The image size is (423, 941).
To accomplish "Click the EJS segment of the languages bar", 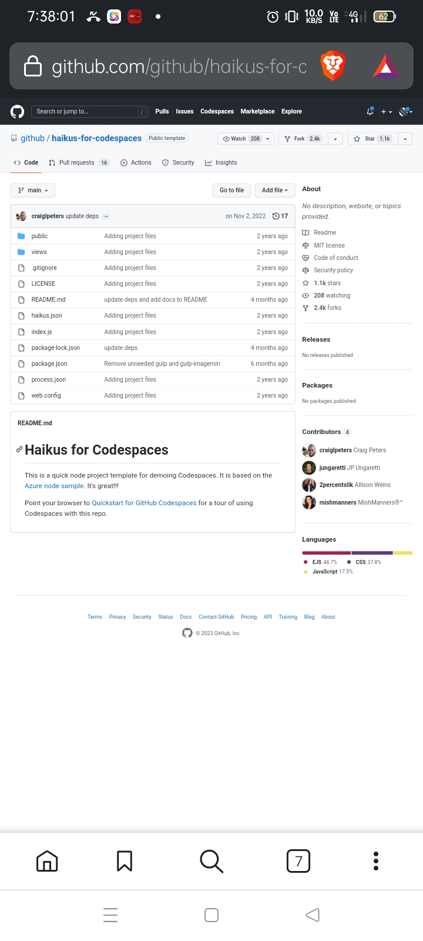I will tap(325, 553).
